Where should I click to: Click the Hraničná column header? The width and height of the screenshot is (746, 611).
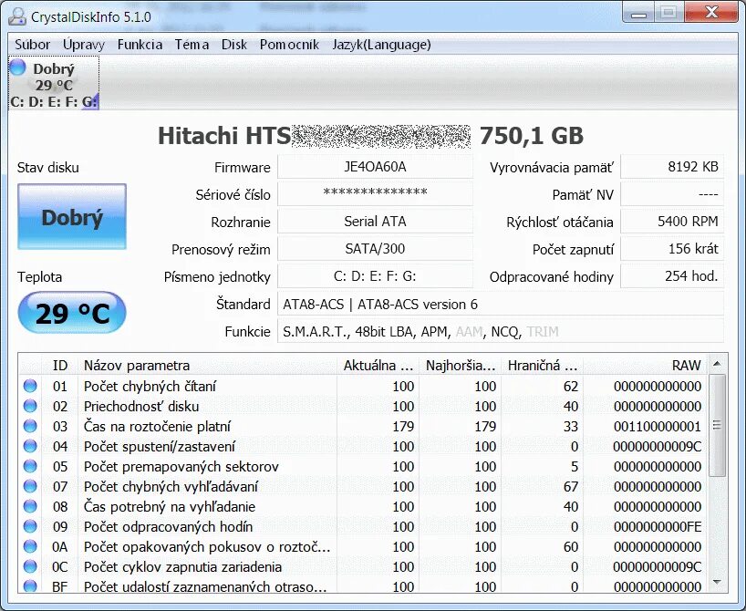(543, 366)
